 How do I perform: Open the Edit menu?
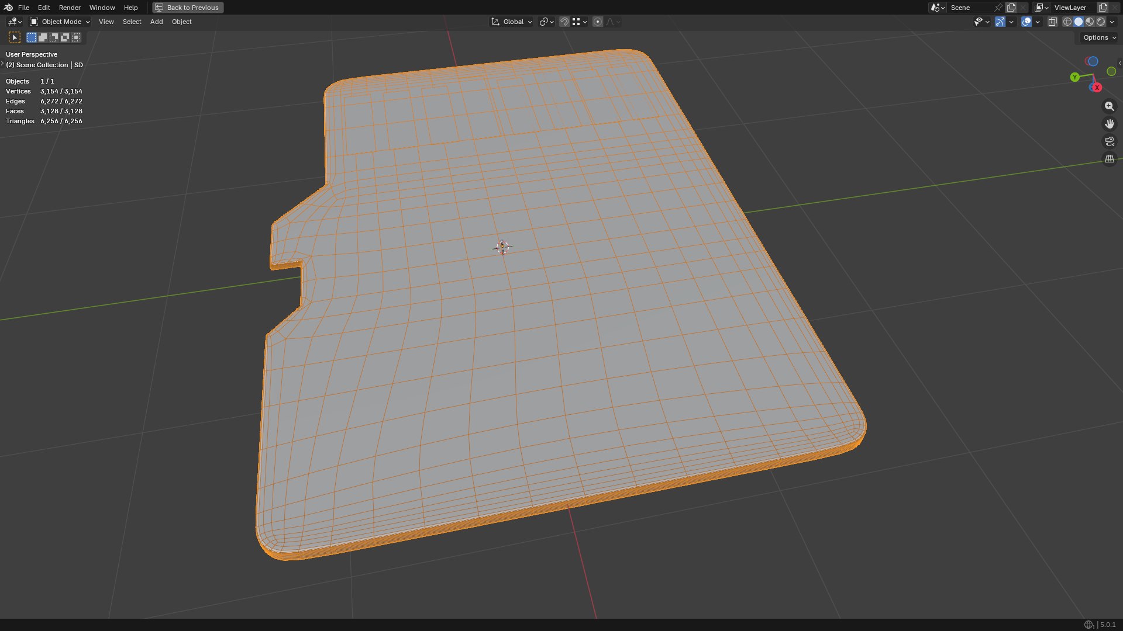click(x=44, y=8)
